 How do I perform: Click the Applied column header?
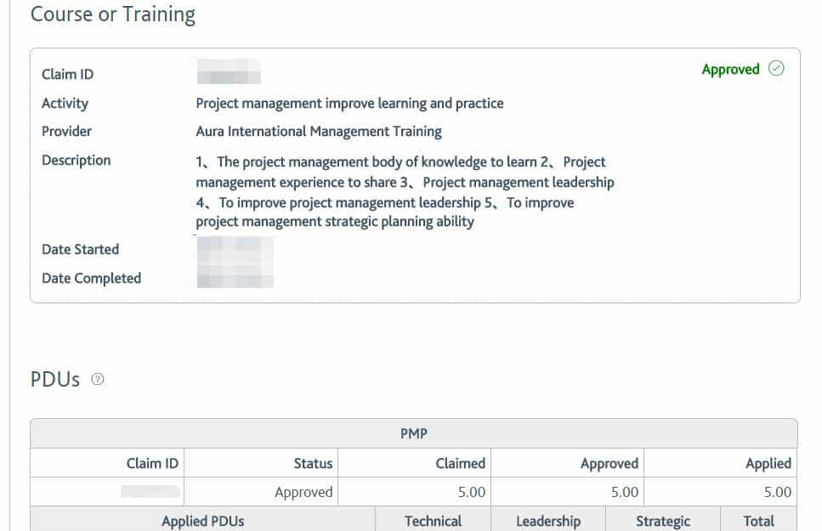pyautogui.click(x=768, y=463)
